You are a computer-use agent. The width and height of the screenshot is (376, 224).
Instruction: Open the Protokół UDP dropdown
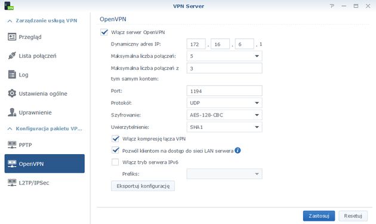pyautogui.click(x=224, y=103)
